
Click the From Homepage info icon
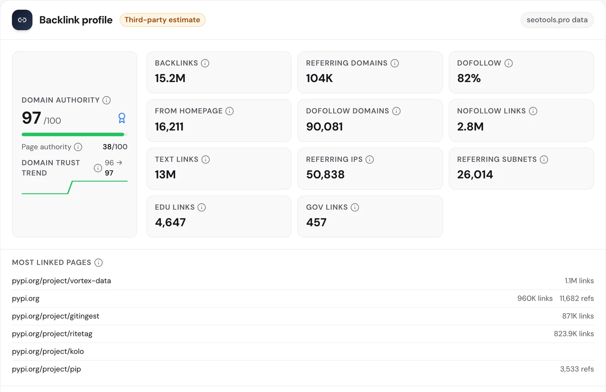(x=229, y=111)
